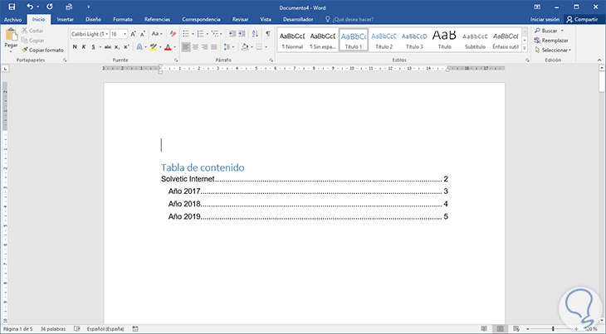Click the spelling check icon in the status bar

tap(77, 328)
